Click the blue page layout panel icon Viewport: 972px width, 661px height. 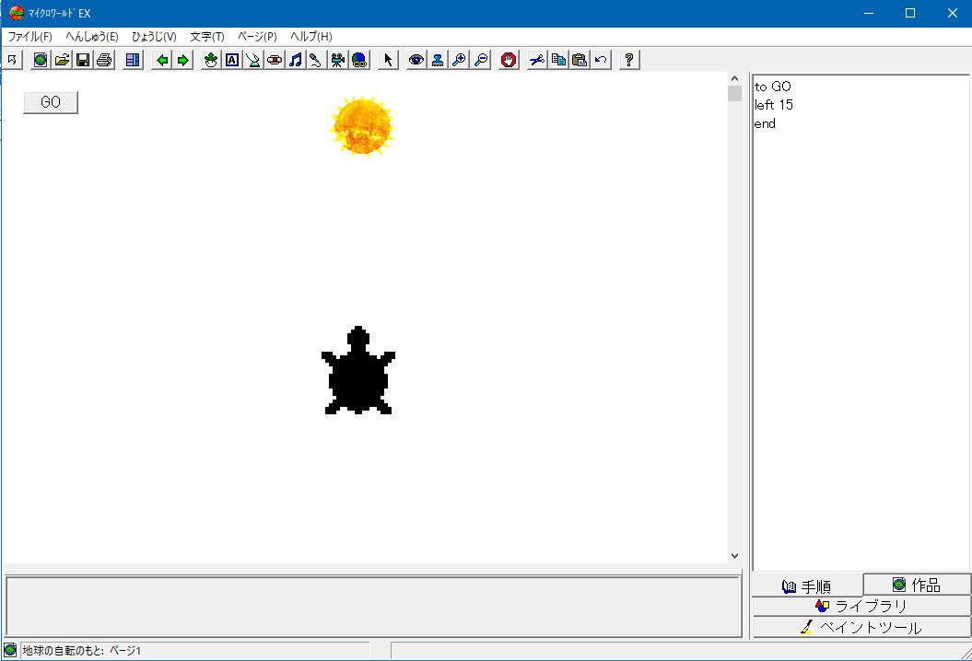pos(133,60)
